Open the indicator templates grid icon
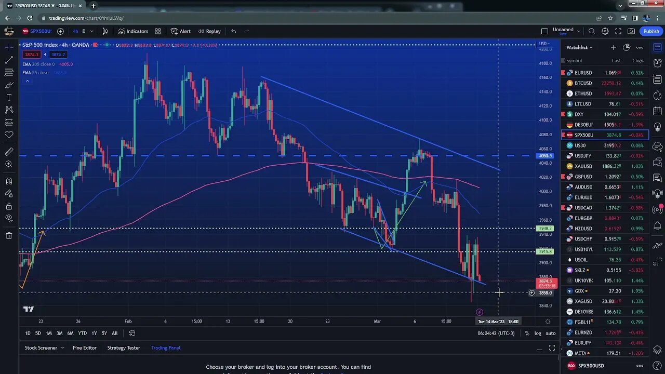The height and width of the screenshot is (374, 665). (158, 31)
